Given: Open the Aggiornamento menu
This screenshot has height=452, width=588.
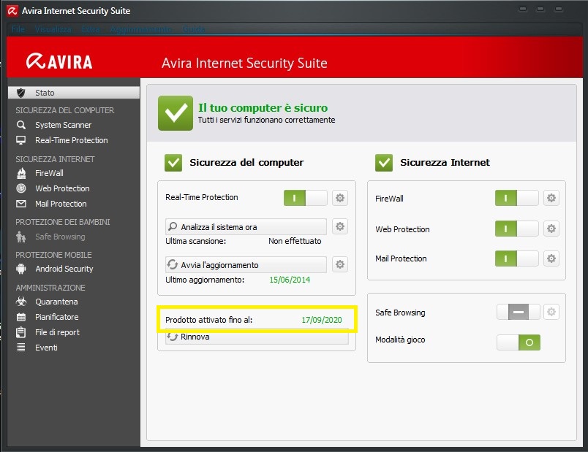Looking at the screenshot, I should [141, 29].
